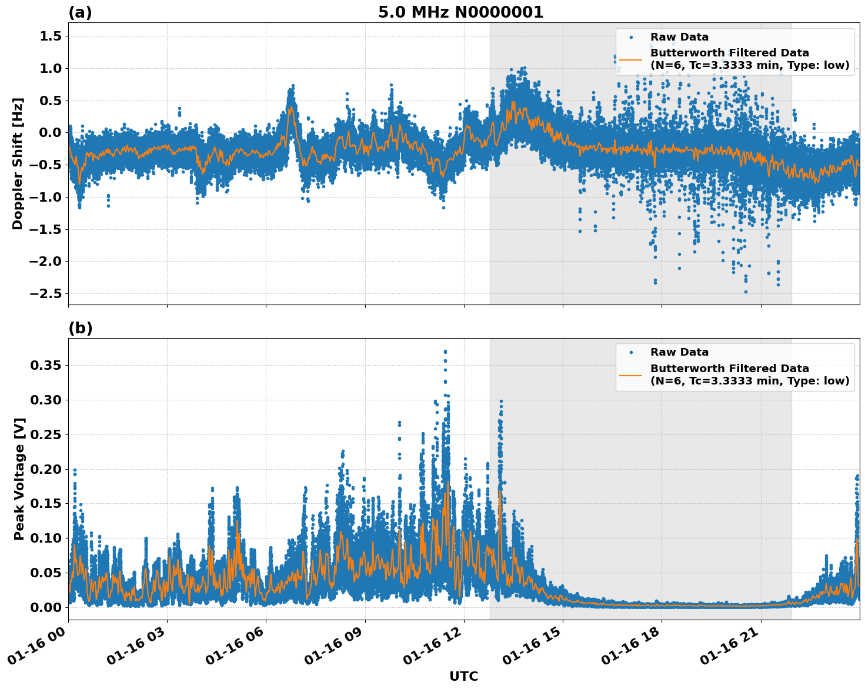The height and width of the screenshot is (689, 865).
Task: Click the "5.0 MHz N0000001" plot title
Action: point(460,12)
